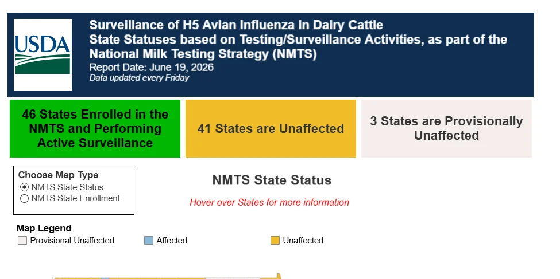Click the centered NMTS State Status map title
Screen dimensions: 560x279
pyautogui.click(x=272, y=180)
